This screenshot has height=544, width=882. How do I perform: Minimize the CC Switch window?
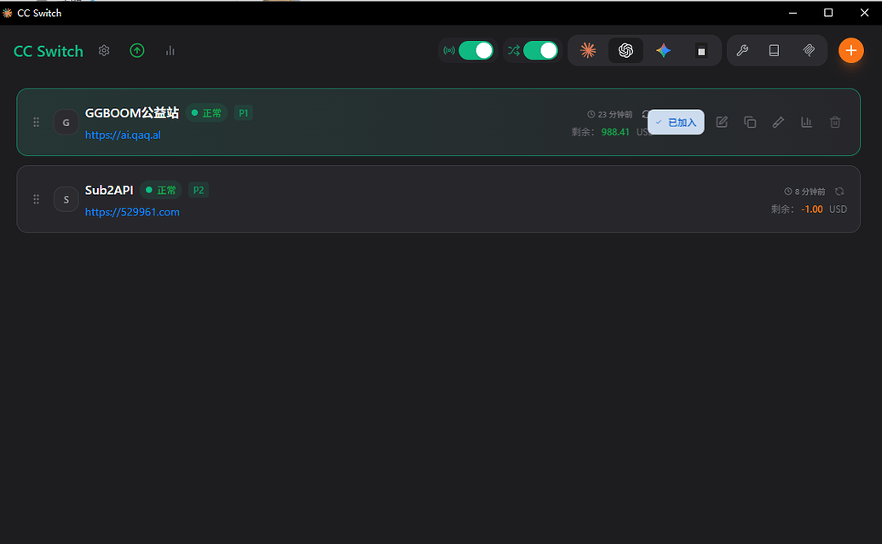(x=793, y=13)
